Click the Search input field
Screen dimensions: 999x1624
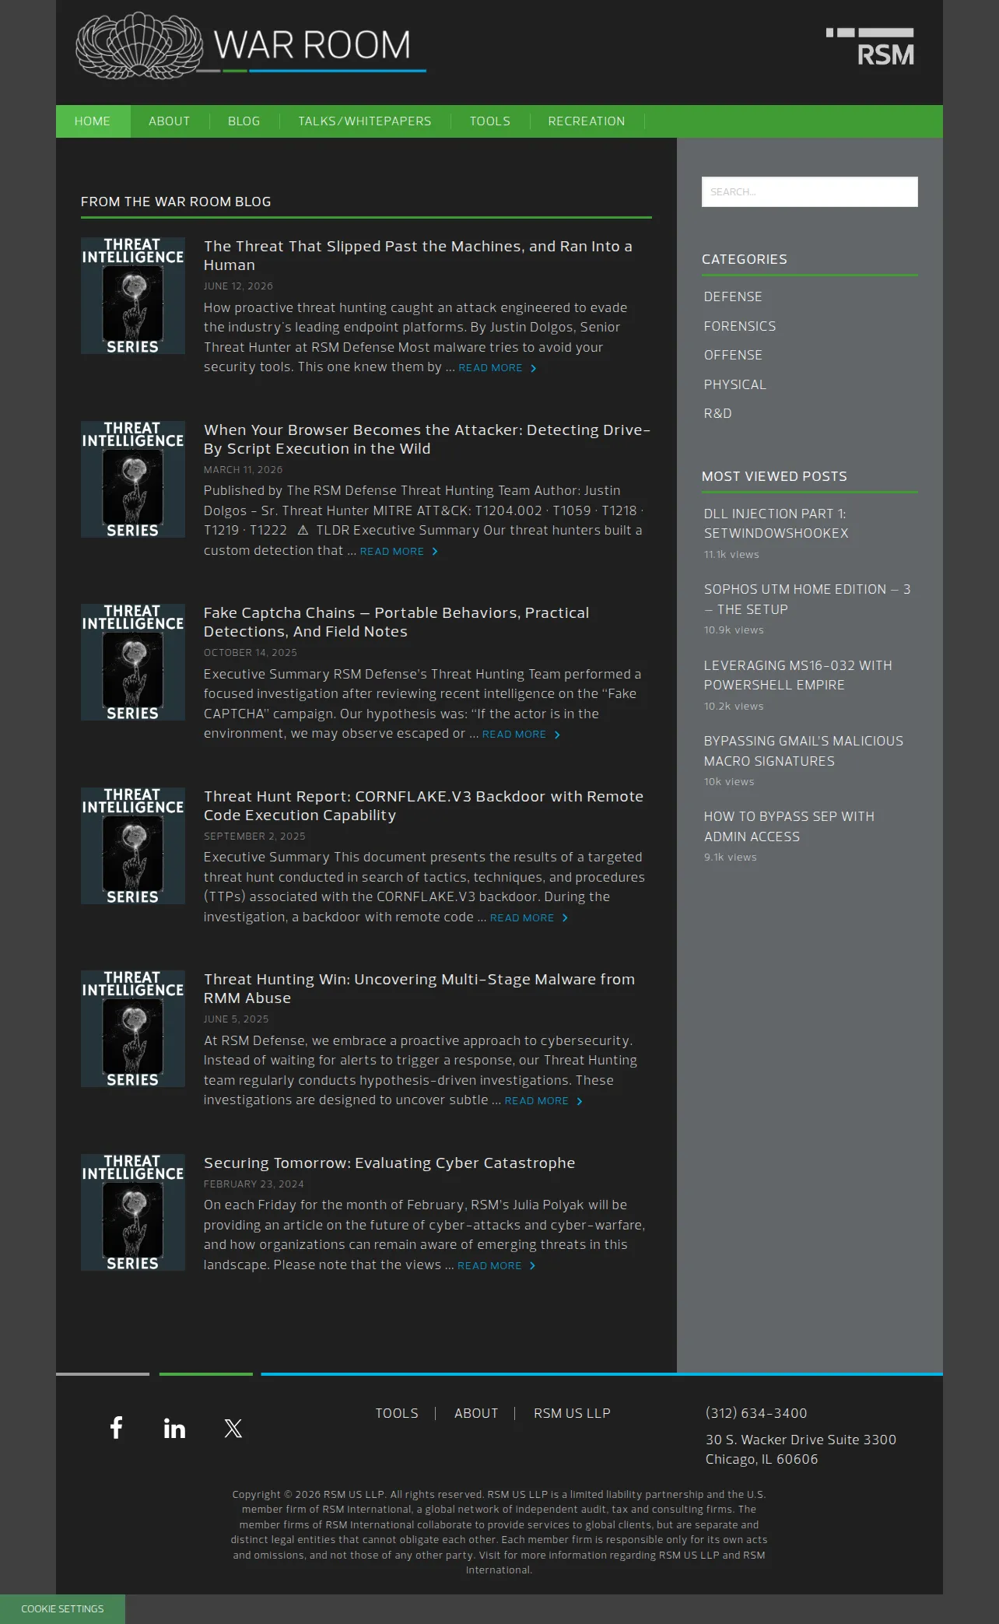click(x=810, y=191)
